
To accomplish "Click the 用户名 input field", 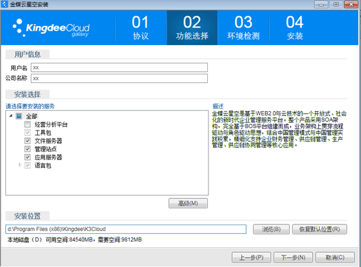I will 119,67.
